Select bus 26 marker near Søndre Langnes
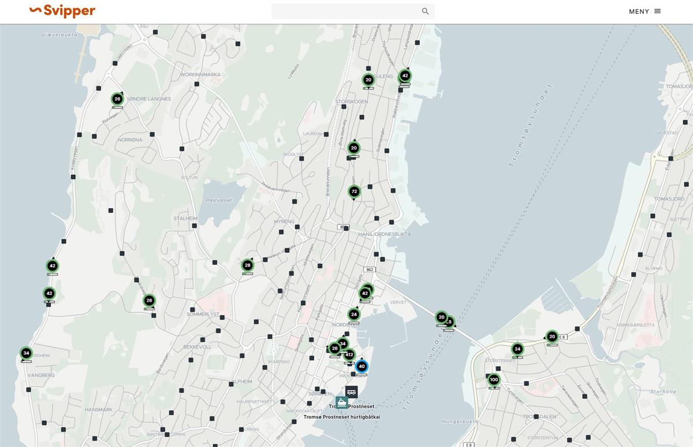 (x=117, y=99)
